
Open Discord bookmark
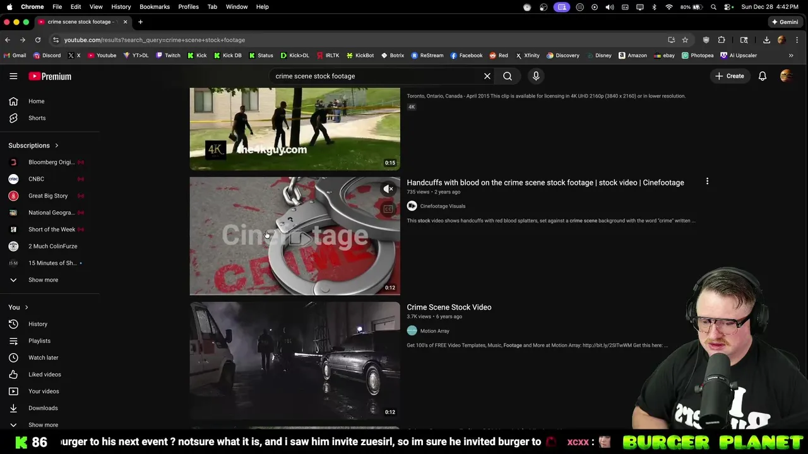click(47, 55)
